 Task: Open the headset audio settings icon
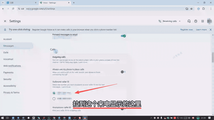tap(189, 21)
